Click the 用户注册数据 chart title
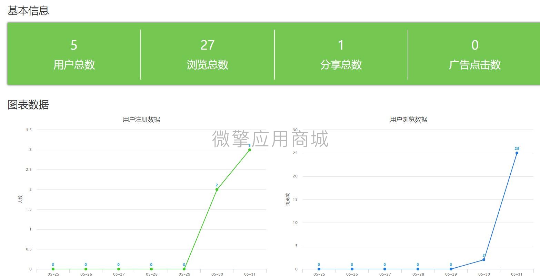 click(141, 120)
